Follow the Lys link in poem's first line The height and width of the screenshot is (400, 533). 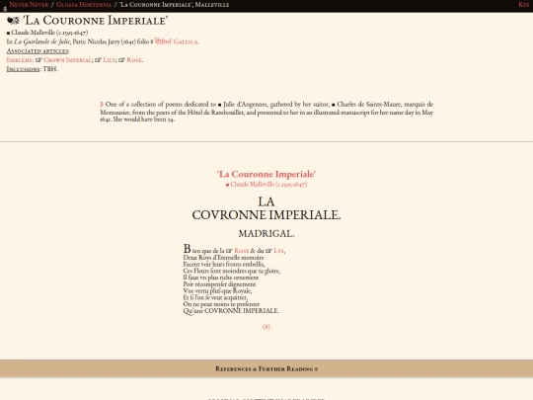[278, 251]
